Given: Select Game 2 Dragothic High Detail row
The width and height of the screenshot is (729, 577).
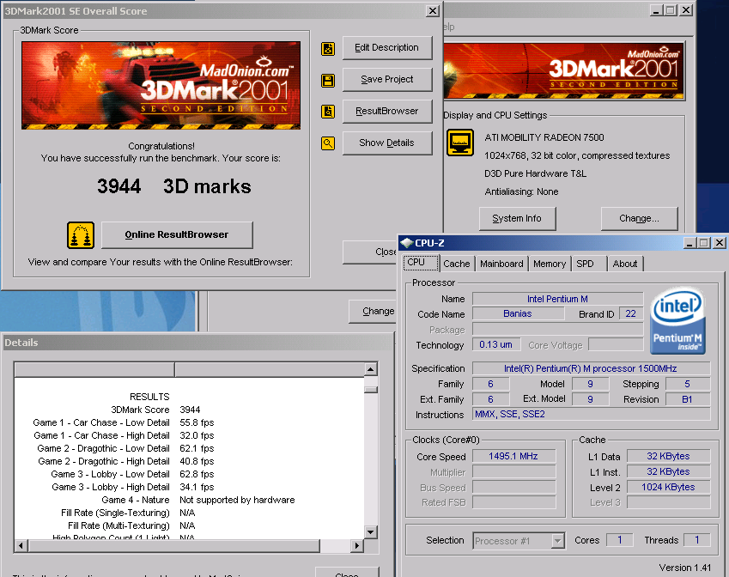Looking at the screenshot, I should coord(189,462).
